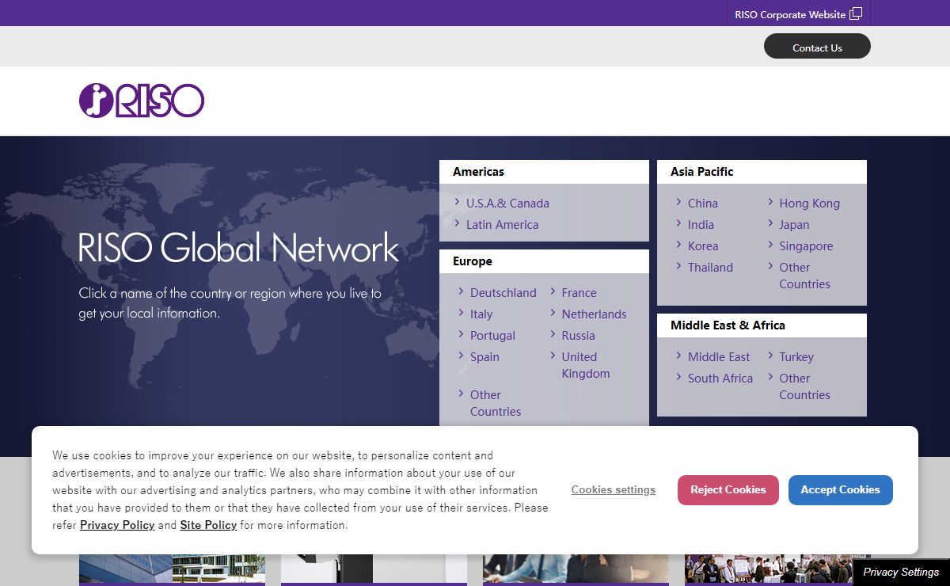
Task: Click the Privacy Settings tab
Action: point(901,572)
